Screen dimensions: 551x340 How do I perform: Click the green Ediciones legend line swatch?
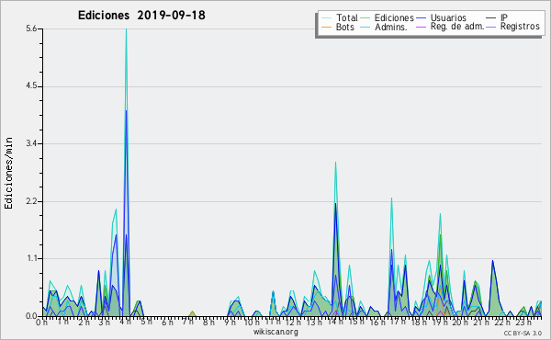365,18
